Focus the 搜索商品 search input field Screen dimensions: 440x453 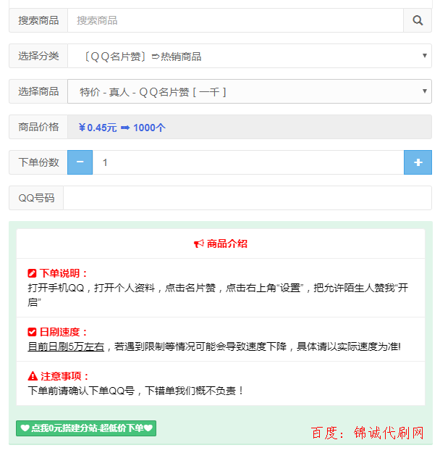(x=234, y=20)
